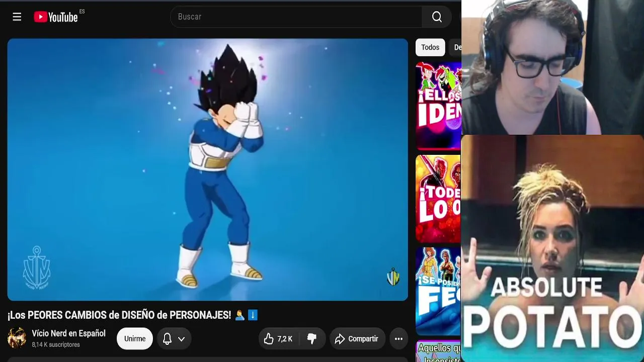Dislike the video with thumbs-down
This screenshot has height=362, width=644.
coord(312,338)
